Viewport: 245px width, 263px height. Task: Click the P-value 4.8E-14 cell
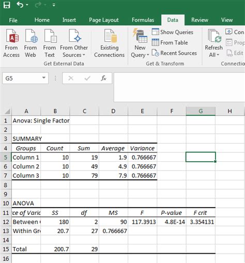coord(172,222)
